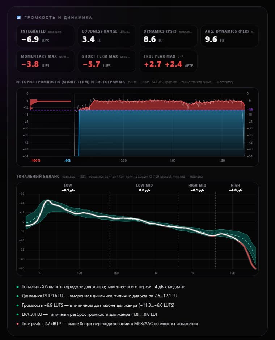The height and width of the screenshot is (340, 275).
Task: Click the red bullet beside the True peak warning
Action: click(x=18, y=324)
